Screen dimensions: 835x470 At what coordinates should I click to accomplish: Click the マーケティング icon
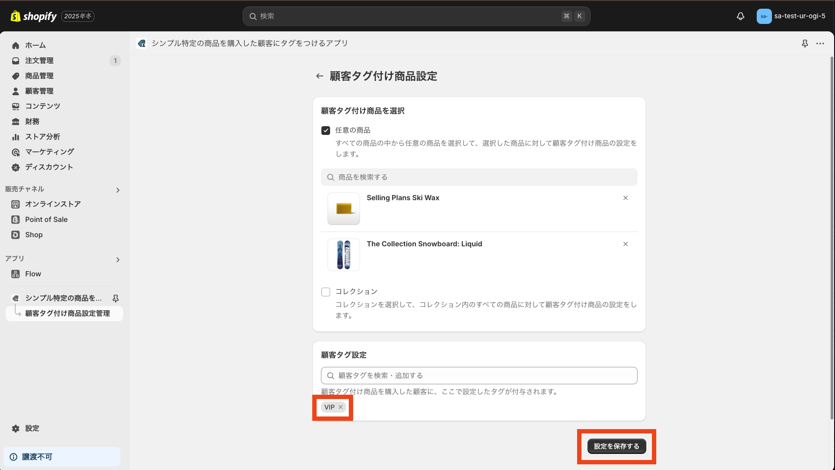pos(16,152)
